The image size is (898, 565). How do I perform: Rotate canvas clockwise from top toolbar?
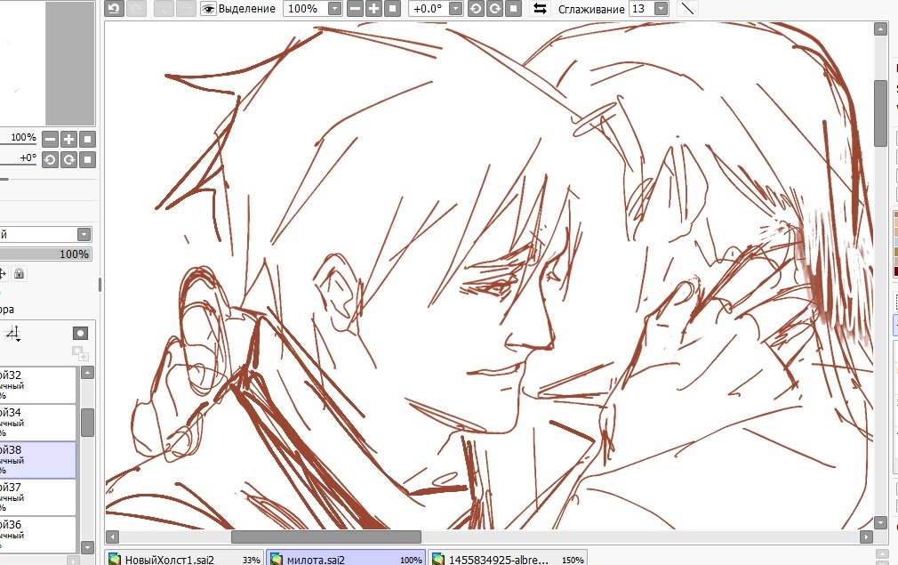[x=495, y=9]
